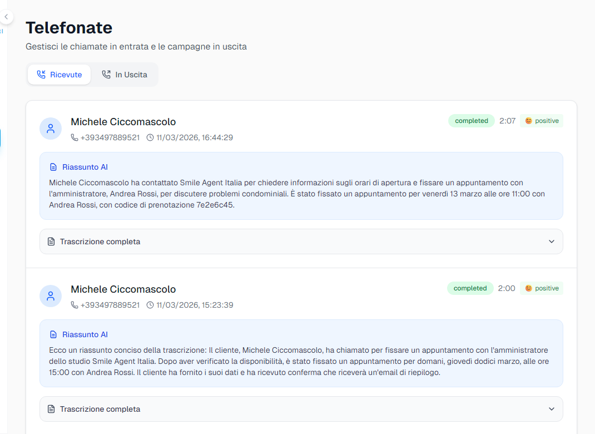Switch to the Ricevute tab
Viewport: 595px width, 434px height.
(x=59, y=75)
